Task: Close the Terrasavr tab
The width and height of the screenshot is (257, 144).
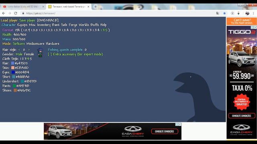Action: pyautogui.click(x=88, y=7)
